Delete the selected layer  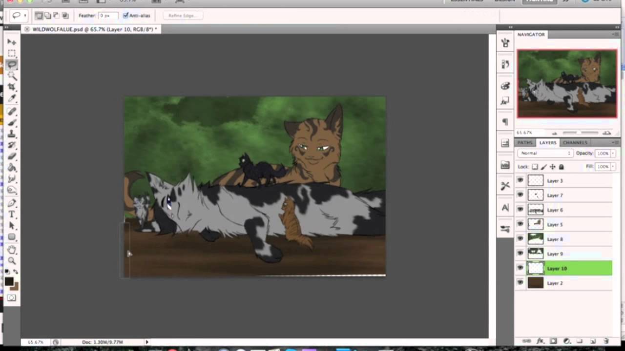pyautogui.click(x=606, y=341)
